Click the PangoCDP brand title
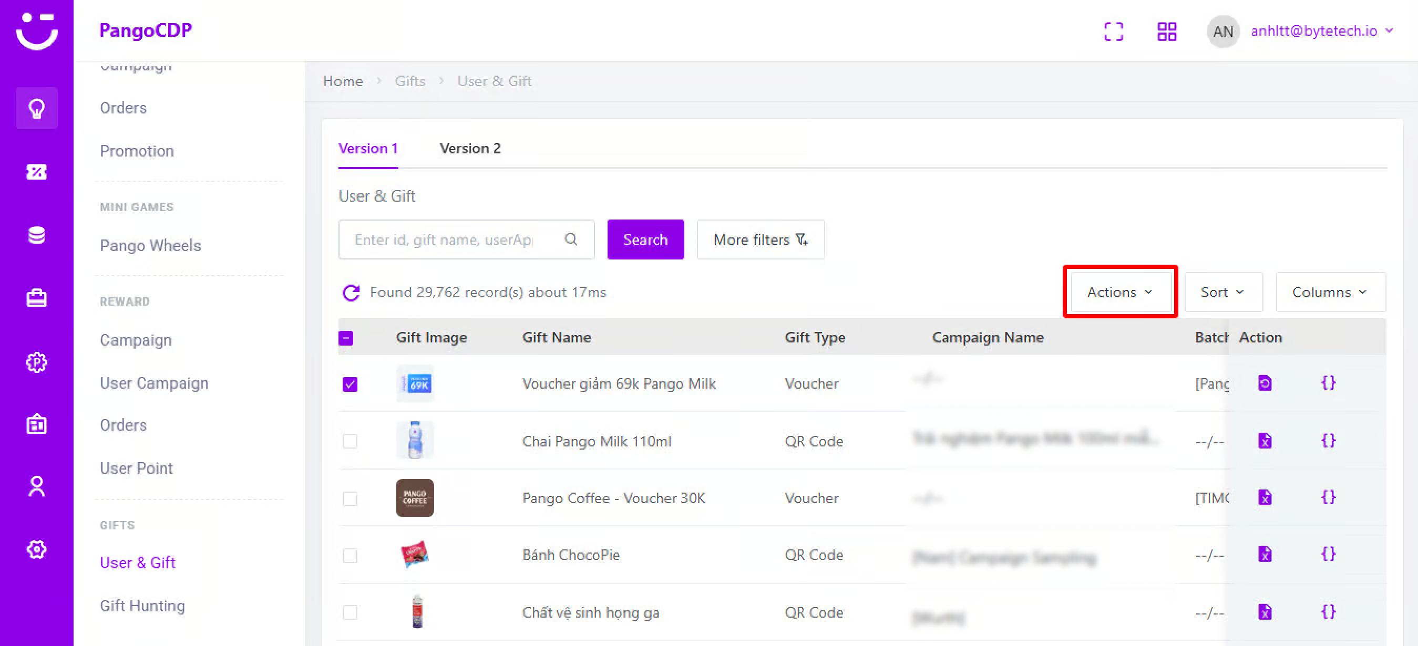The image size is (1418, 646). [146, 30]
